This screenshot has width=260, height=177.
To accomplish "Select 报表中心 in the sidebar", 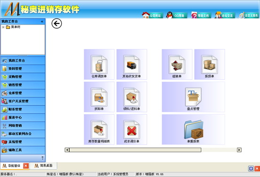I will pos(23,117).
